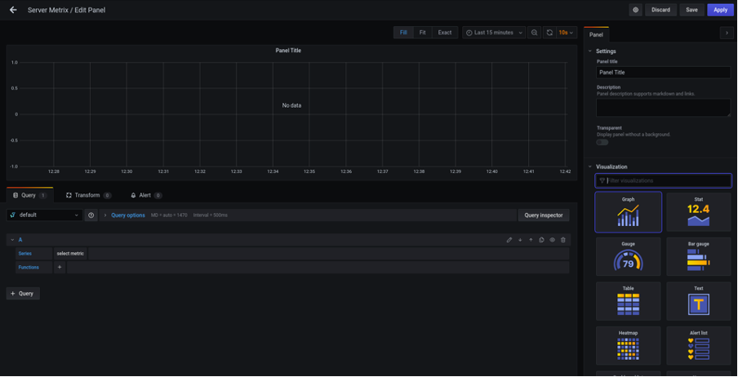The image size is (738, 377).
Task: Click the Description text area
Action: [663, 108]
